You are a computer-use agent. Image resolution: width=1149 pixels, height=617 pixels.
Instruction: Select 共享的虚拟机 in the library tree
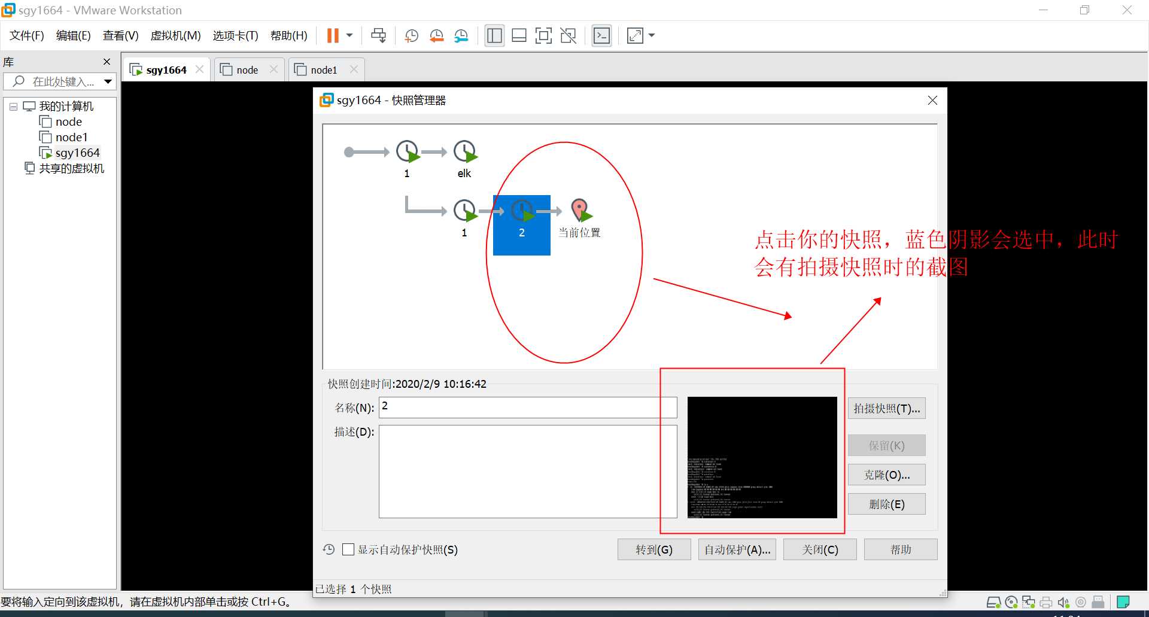point(71,169)
